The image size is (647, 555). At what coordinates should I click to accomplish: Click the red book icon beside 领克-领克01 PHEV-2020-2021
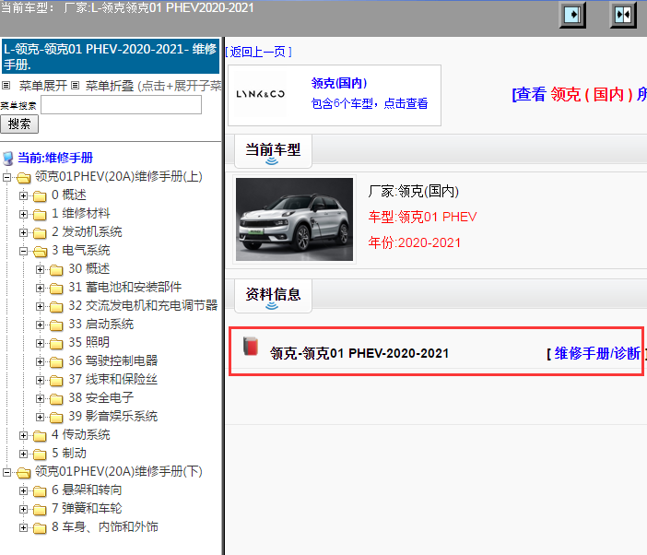pyautogui.click(x=250, y=346)
